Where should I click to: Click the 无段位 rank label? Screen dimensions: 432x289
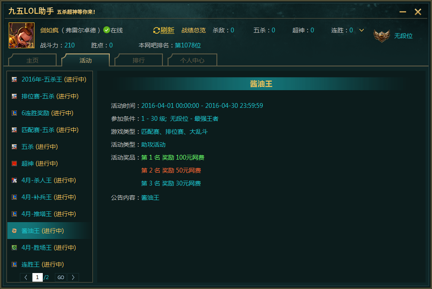(x=403, y=36)
